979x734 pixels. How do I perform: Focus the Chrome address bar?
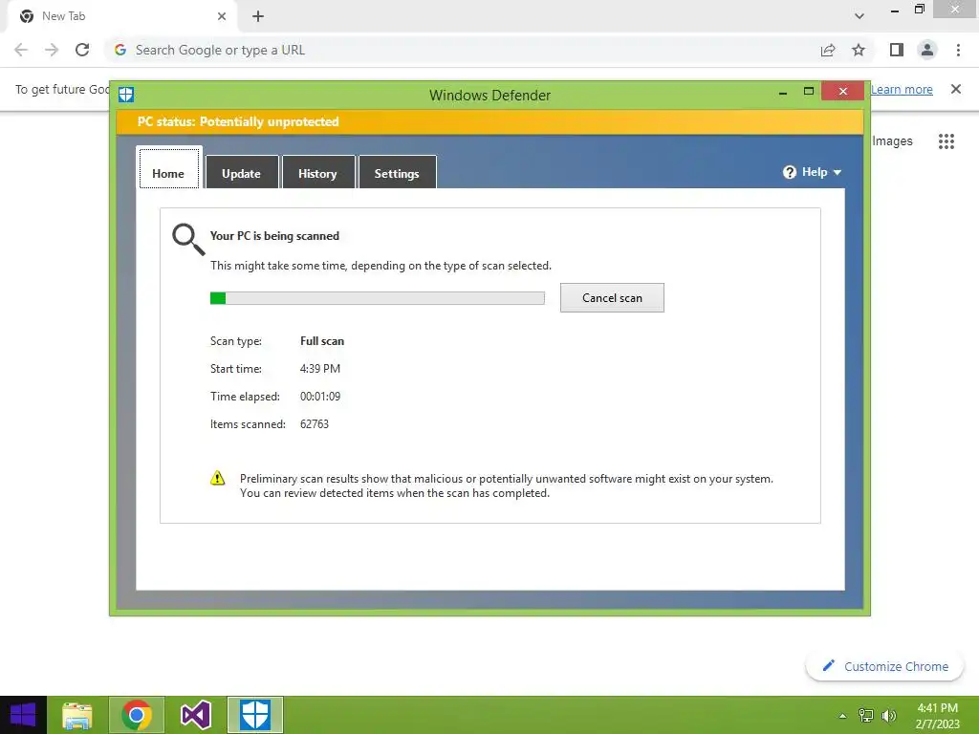pos(462,50)
